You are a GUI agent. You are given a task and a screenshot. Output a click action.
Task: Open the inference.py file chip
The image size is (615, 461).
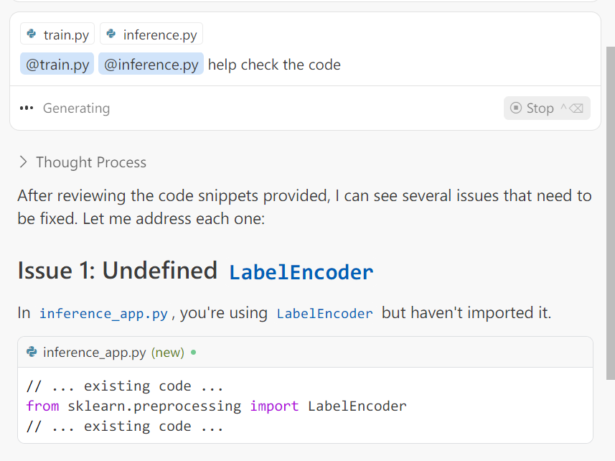pyautogui.click(x=151, y=34)
